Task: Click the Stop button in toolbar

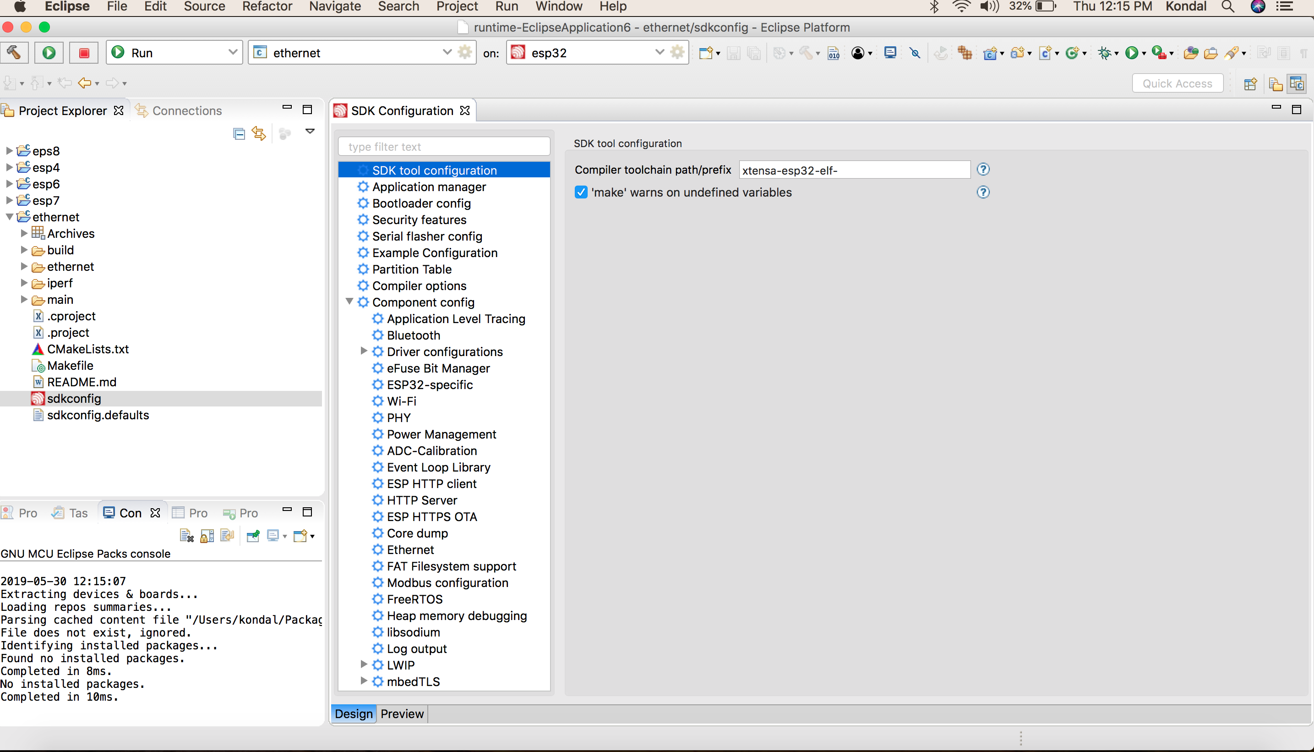Action: pos(83,52)
